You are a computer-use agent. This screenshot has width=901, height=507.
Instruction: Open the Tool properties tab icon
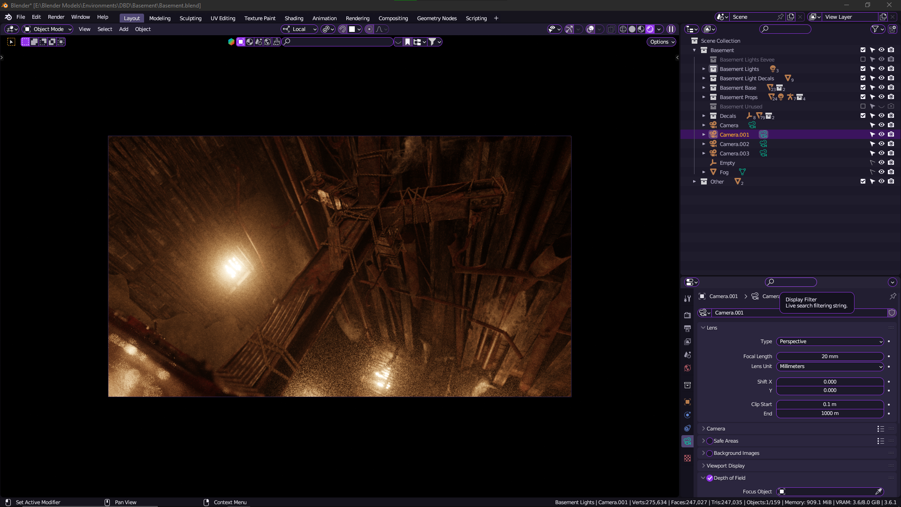tap(687, 299)
